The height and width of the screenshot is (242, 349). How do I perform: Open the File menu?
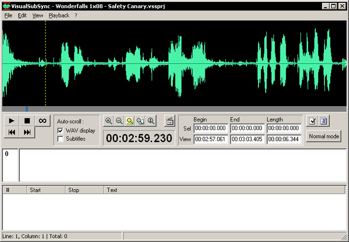point(8,15)
